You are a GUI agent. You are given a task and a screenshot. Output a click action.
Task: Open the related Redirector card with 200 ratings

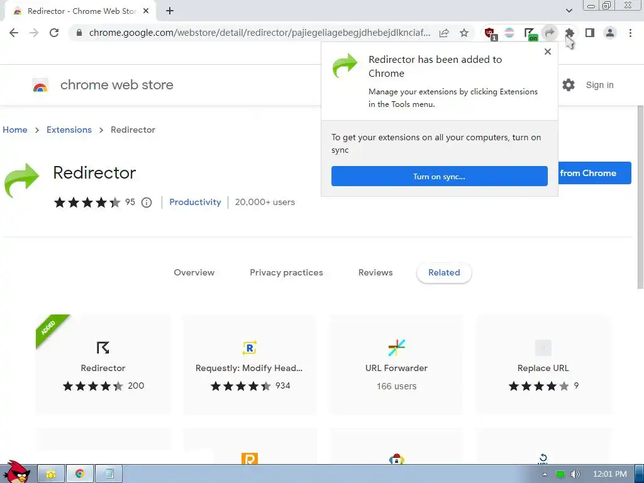pos(103,364)
